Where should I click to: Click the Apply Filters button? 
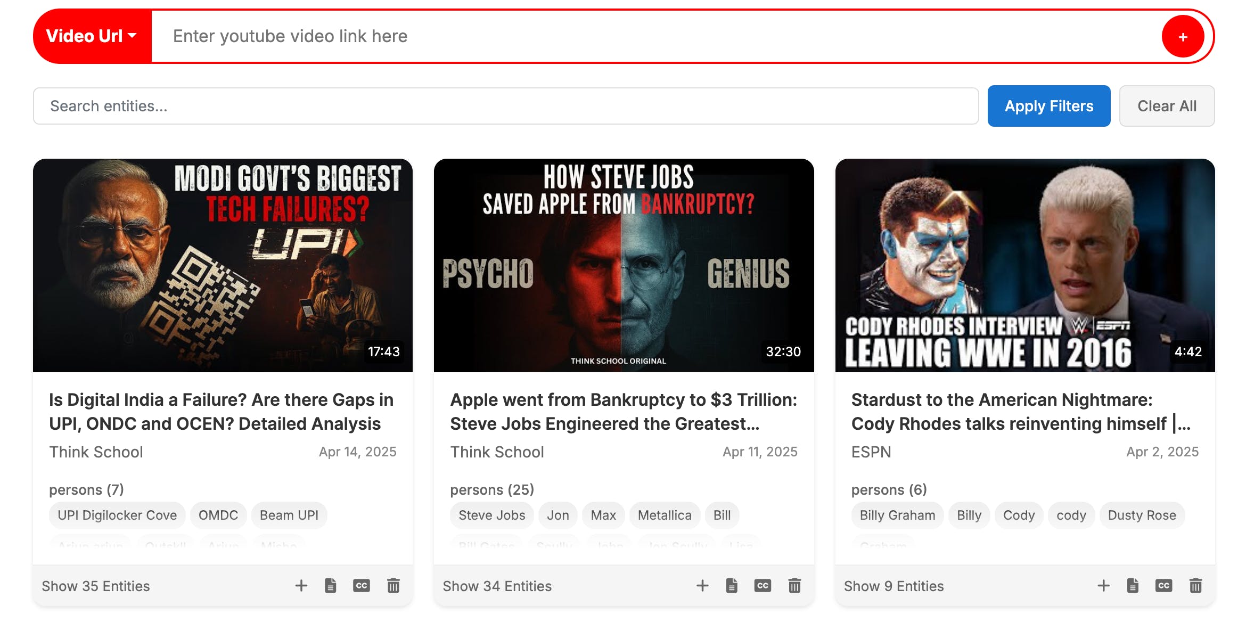[1048, 106]
